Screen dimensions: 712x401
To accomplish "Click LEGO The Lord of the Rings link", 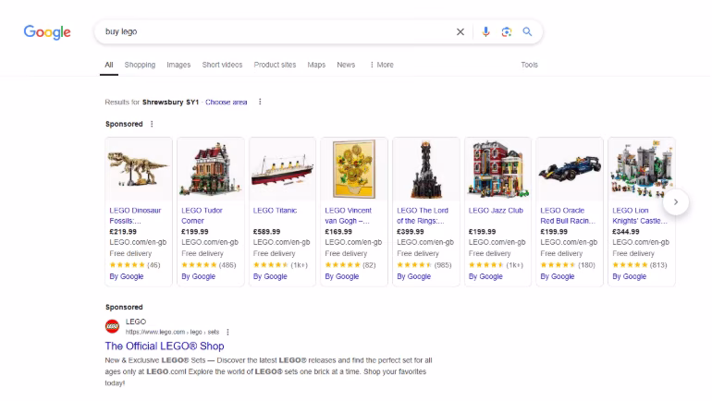I will [423, 215].
